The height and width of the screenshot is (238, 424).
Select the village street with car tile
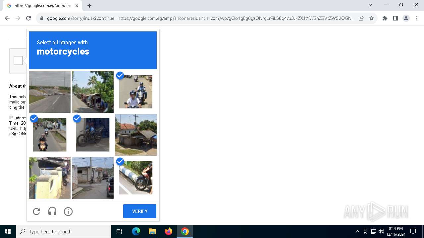click(93, 178)
